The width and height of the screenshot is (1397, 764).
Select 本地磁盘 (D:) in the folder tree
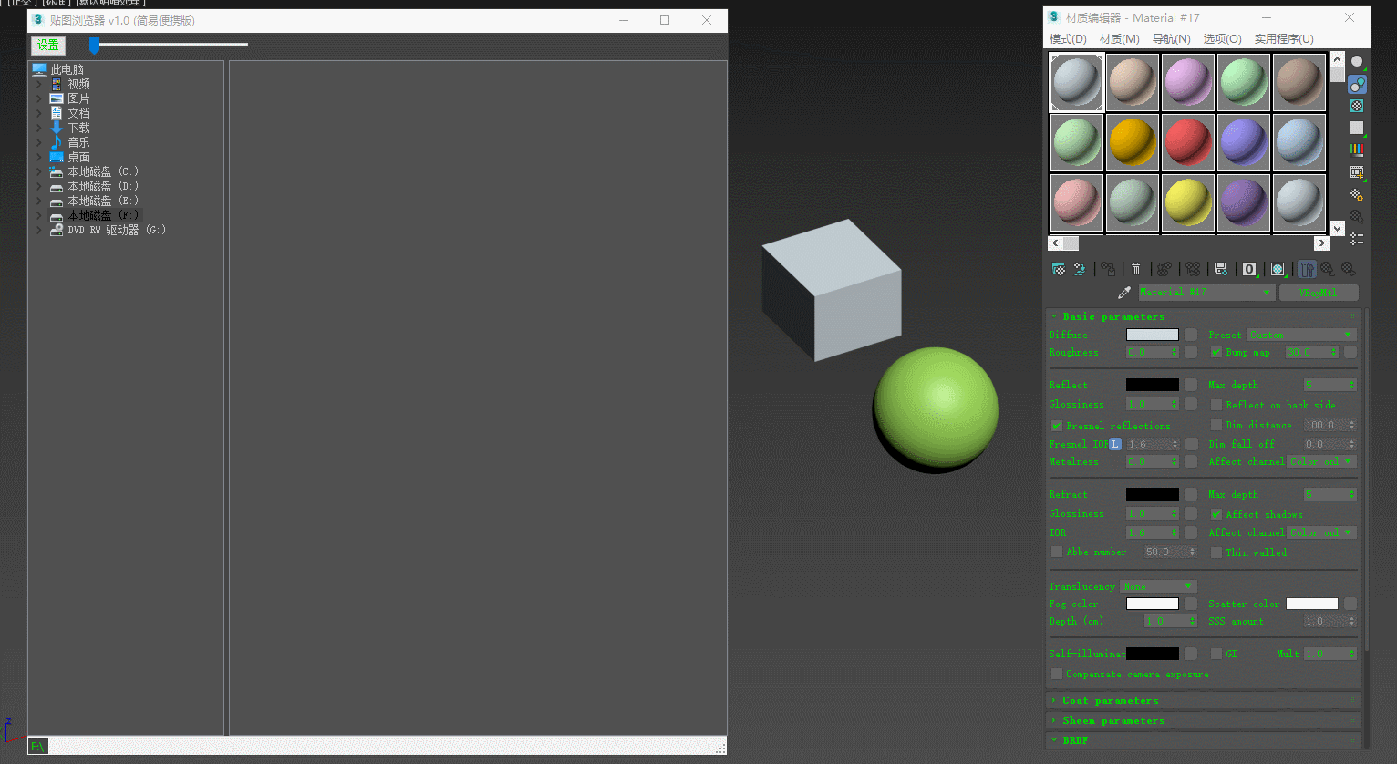[103, 186]
